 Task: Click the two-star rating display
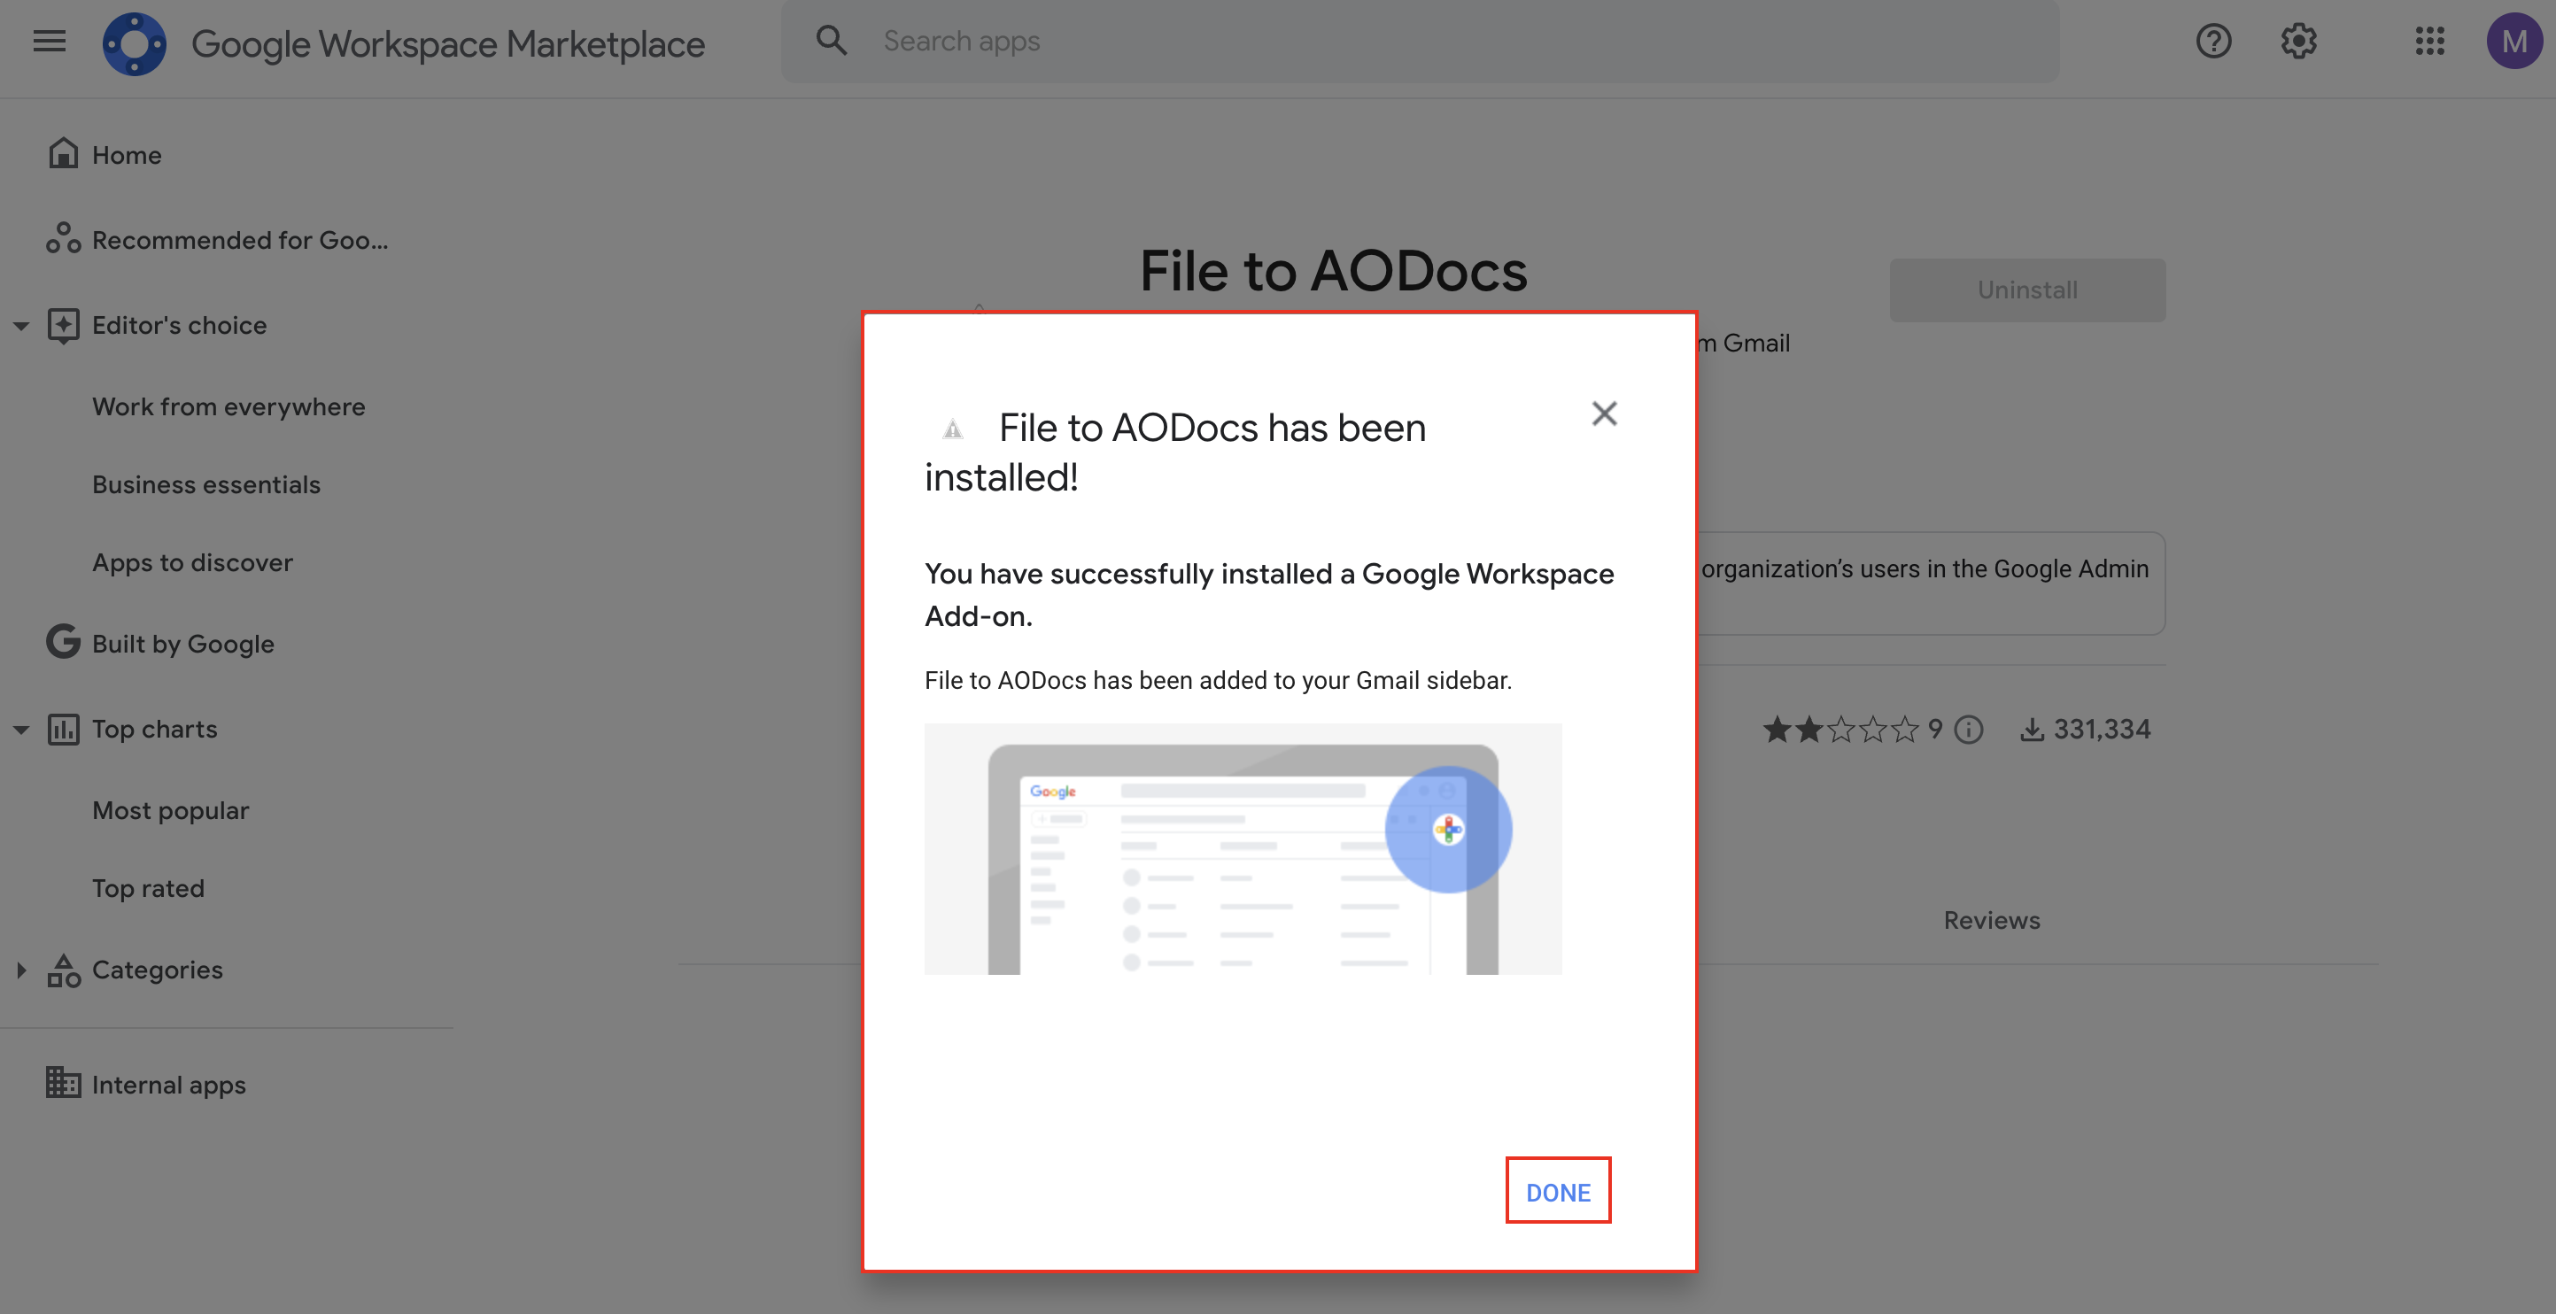[x=1840, y=729]
